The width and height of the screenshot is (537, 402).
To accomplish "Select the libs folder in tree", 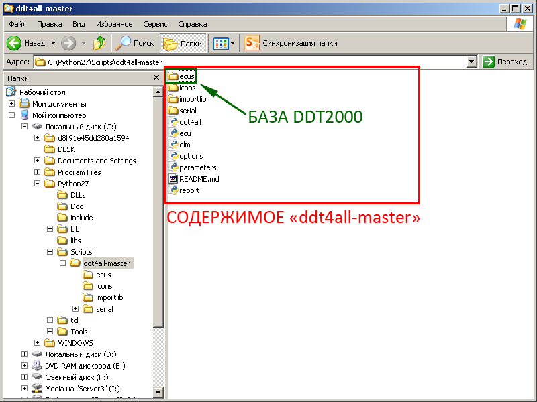I will point(70,241).
